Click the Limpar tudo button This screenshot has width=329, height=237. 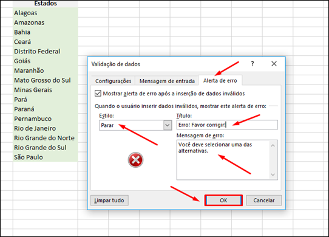pos(109,200)
